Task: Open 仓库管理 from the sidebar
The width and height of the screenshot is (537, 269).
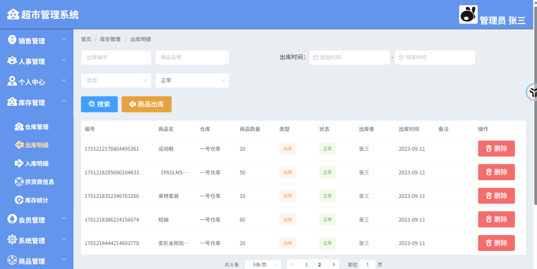Action: pyautogui.click(x=36, y=127)
